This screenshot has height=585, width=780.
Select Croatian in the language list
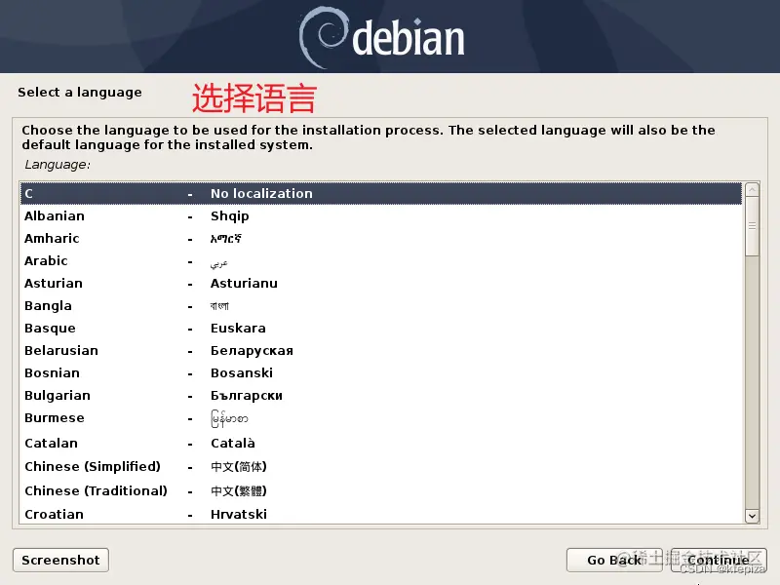[381, 514]
